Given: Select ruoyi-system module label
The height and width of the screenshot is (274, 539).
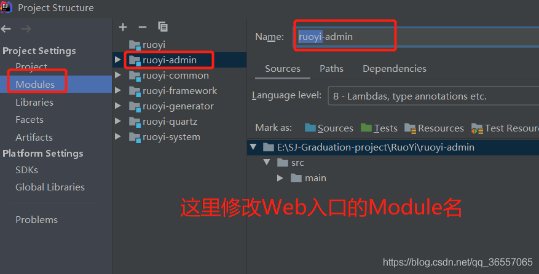Looking at the screenshot, I should pos(171,137).
